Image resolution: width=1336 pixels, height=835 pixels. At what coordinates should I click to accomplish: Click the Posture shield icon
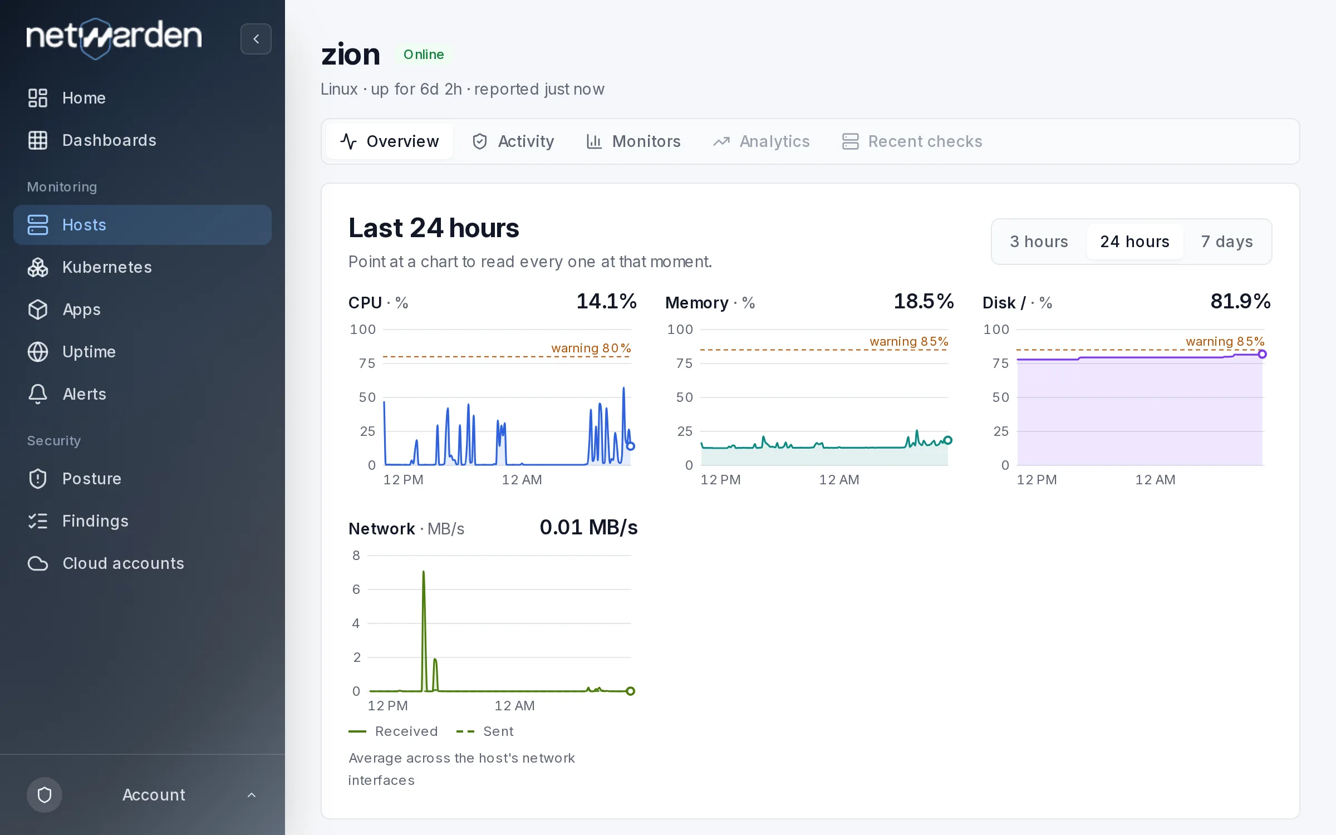pyautogui.click(x=38, y=479)
